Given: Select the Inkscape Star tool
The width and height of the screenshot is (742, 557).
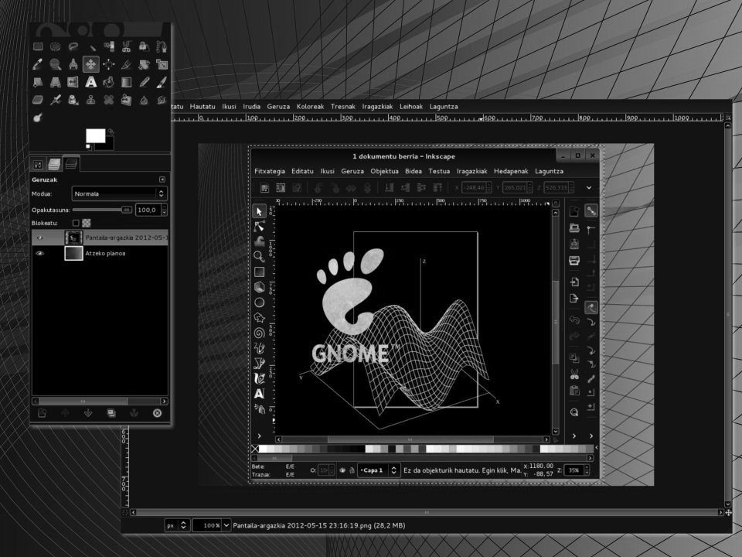Looking at the screenshot, I should [x=259, y=317].
